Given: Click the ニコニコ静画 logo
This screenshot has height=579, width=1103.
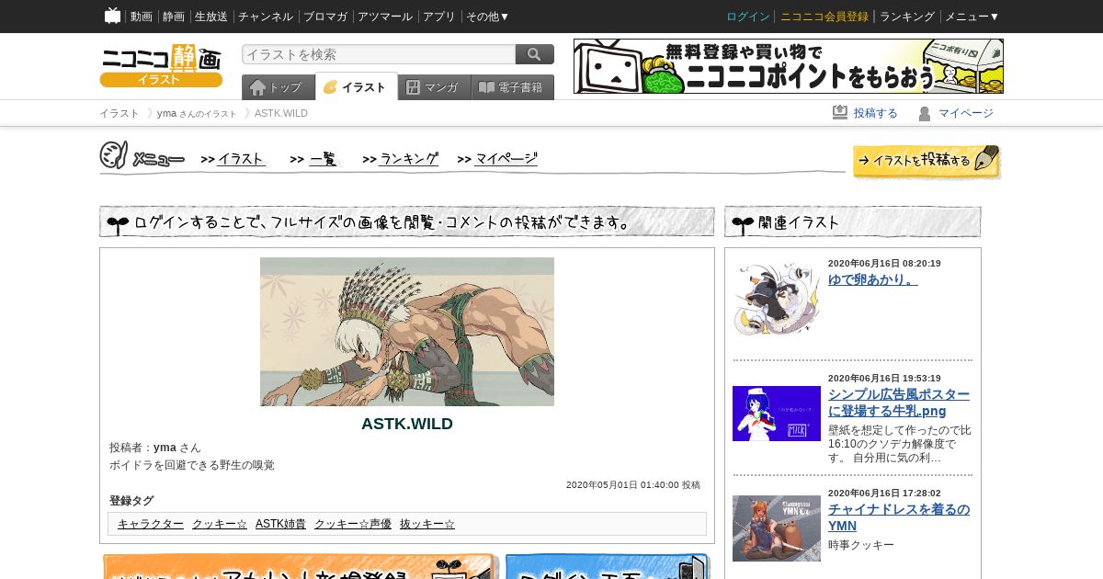Looking at the screenshot, I should click(x=161, y=65).
